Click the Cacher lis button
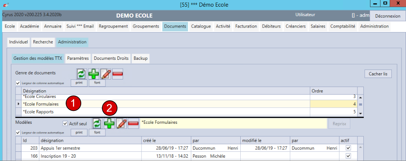 (x=378, y=74)
